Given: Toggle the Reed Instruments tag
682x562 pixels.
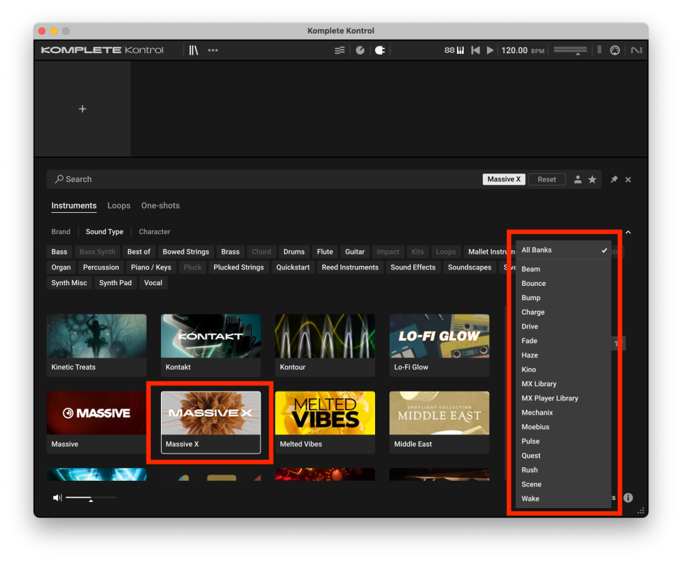Looking at the screenshot, I should pyautogui.click(x=350, y=267).
